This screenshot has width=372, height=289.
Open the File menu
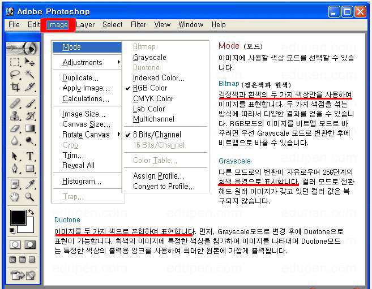point(14,25)
